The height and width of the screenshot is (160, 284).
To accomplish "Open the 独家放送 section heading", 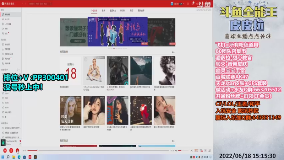I will 64,140.
